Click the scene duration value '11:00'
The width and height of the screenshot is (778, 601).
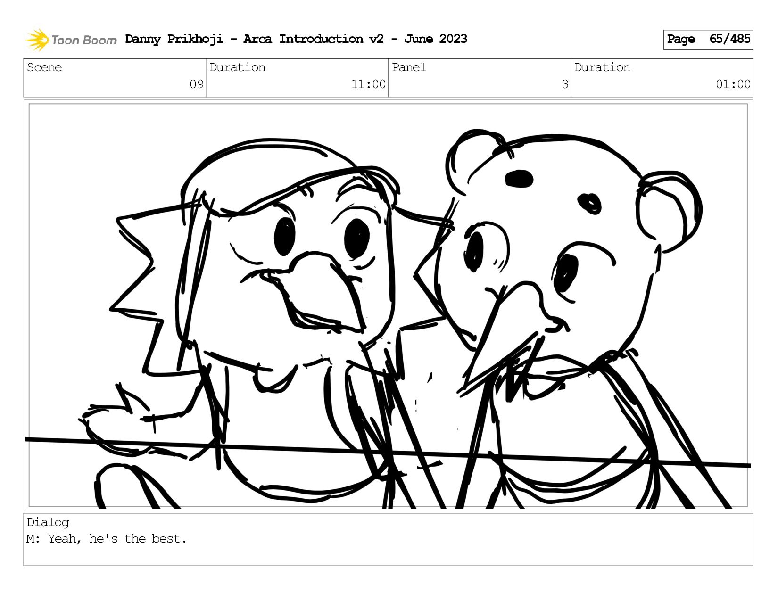(x=368, y=84)
